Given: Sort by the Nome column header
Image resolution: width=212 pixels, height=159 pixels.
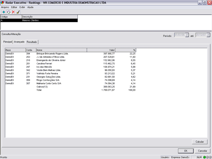Looking at the screenshot, I should (x=61, y=50).
